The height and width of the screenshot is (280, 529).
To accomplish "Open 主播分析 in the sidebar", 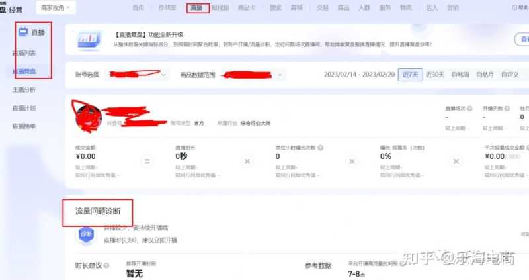I will [x=24, y=90].
